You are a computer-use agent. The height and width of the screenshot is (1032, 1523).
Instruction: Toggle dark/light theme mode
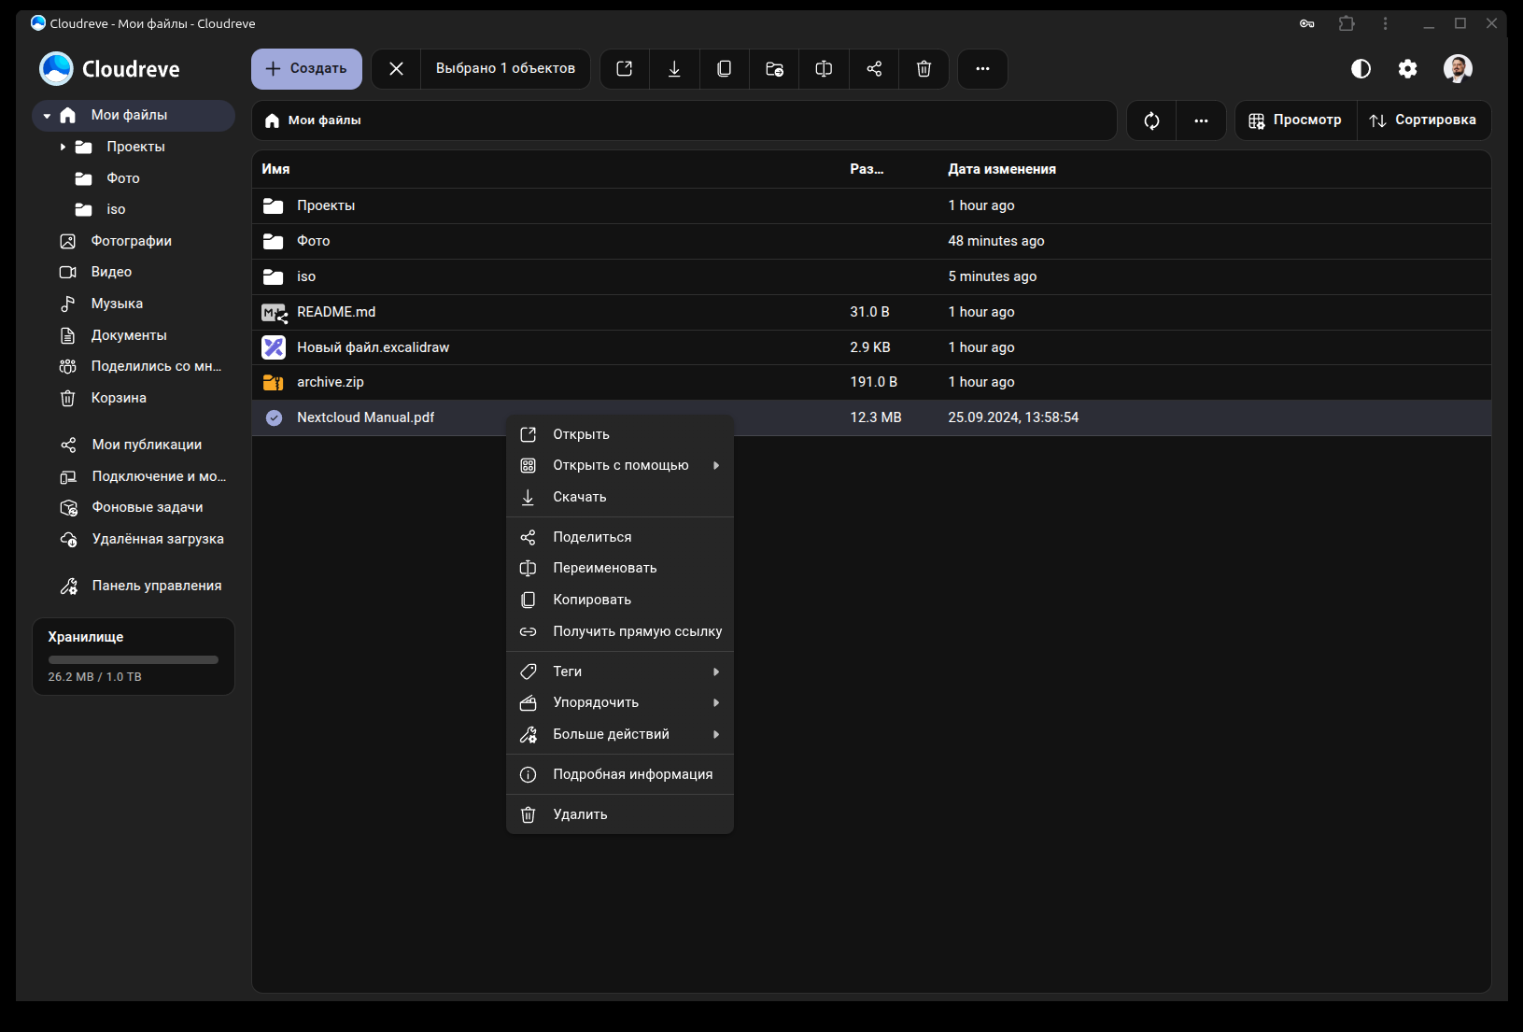click(1361, 69)
